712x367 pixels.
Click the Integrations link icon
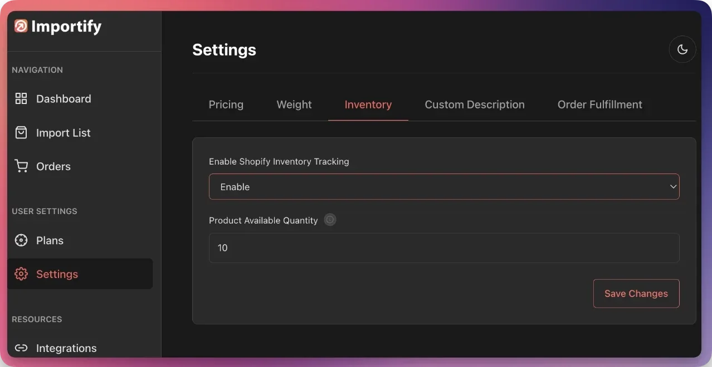click(21, 348)
